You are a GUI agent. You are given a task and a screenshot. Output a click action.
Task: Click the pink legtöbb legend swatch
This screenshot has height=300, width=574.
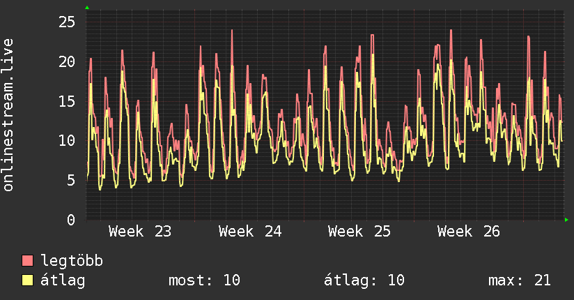(x=27, y=260)
